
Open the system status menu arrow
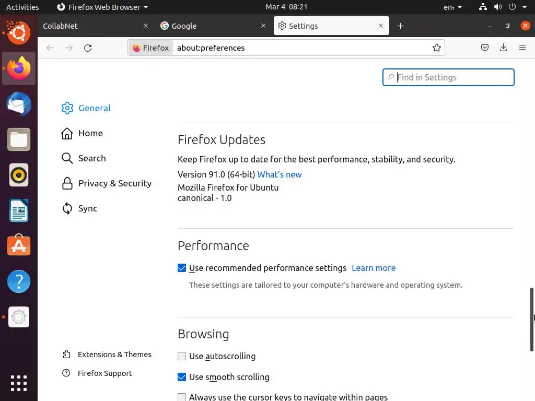tap(525, 7)
